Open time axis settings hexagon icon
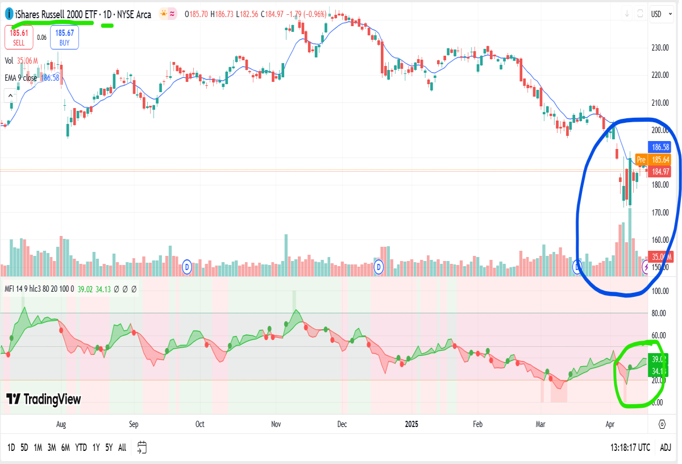 tap(663, 424)
